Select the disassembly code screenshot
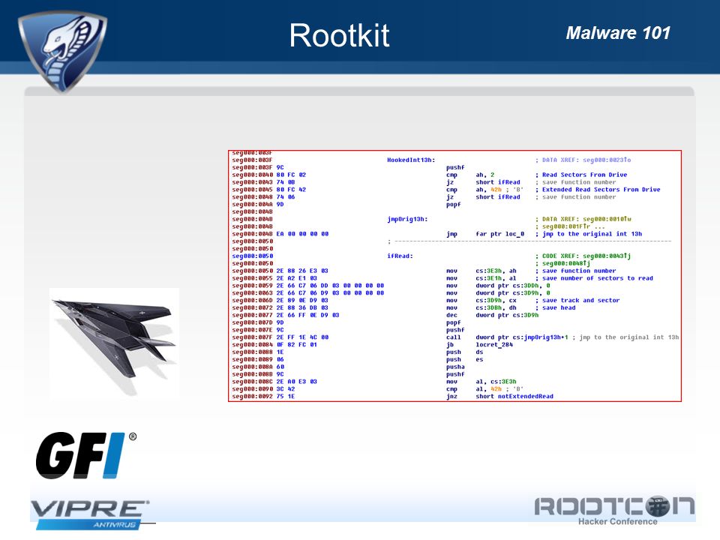This screenshot has width=720, height=540. click(x=454, y=275)
